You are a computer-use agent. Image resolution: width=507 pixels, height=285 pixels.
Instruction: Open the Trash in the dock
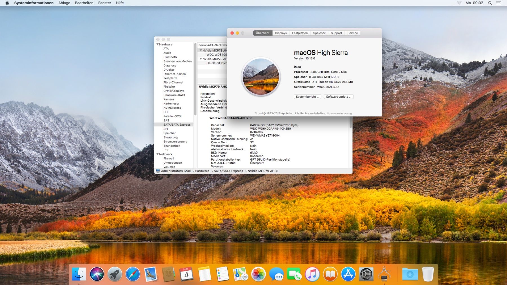coord(428,274)
